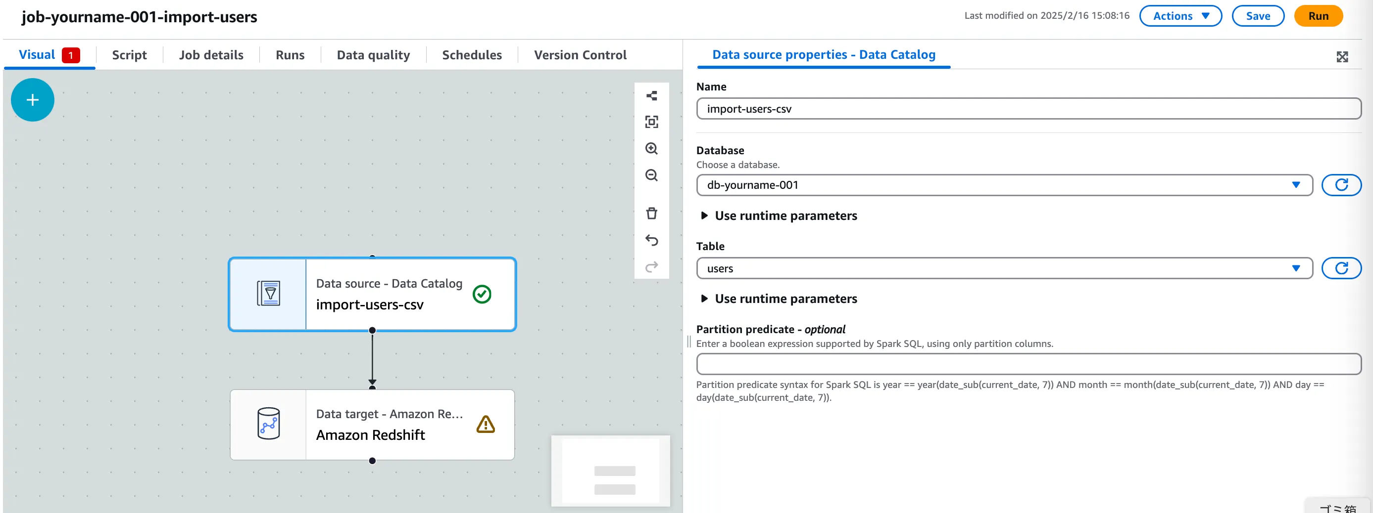Open the Database dropdown db-yourname-001
1373x513 pixels.
[x=1004, y=185]
